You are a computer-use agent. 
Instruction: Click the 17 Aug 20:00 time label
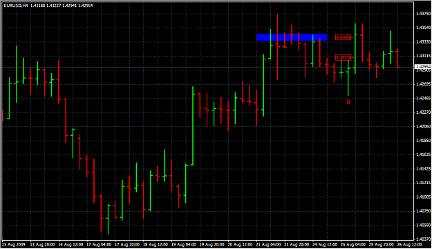[x=127, y=244]
